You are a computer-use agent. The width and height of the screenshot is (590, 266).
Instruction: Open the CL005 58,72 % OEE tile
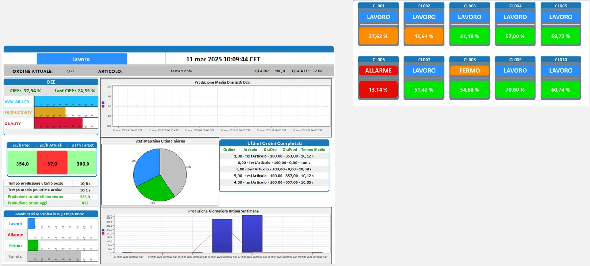tap(561, 36)
